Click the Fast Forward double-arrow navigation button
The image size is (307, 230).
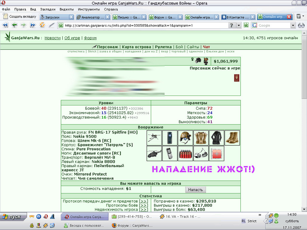pos(33,25)
